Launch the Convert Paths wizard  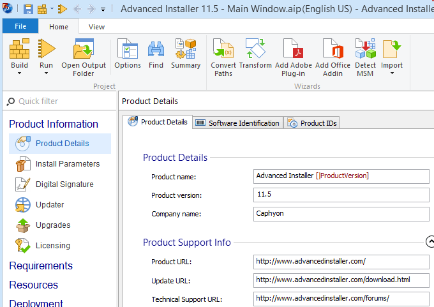point(223,50)
